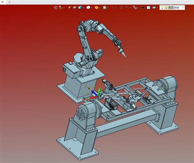
Task: Close the current document tab
Action: (x=2, y=2)
